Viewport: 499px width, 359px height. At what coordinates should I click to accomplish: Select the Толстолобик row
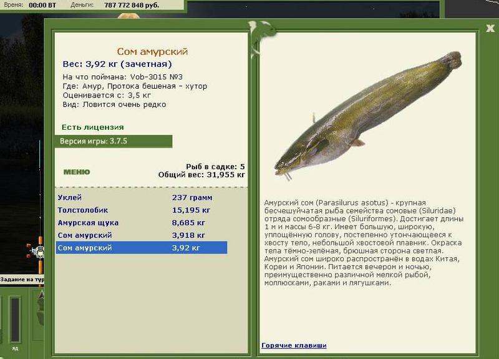point(142,210)
